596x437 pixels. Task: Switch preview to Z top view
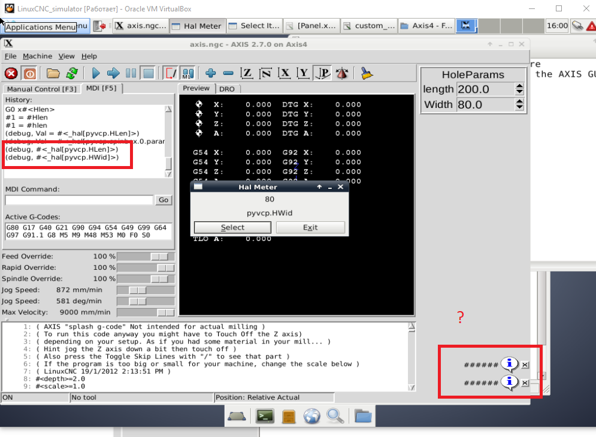pyautogui.click(x=247, y=73)
